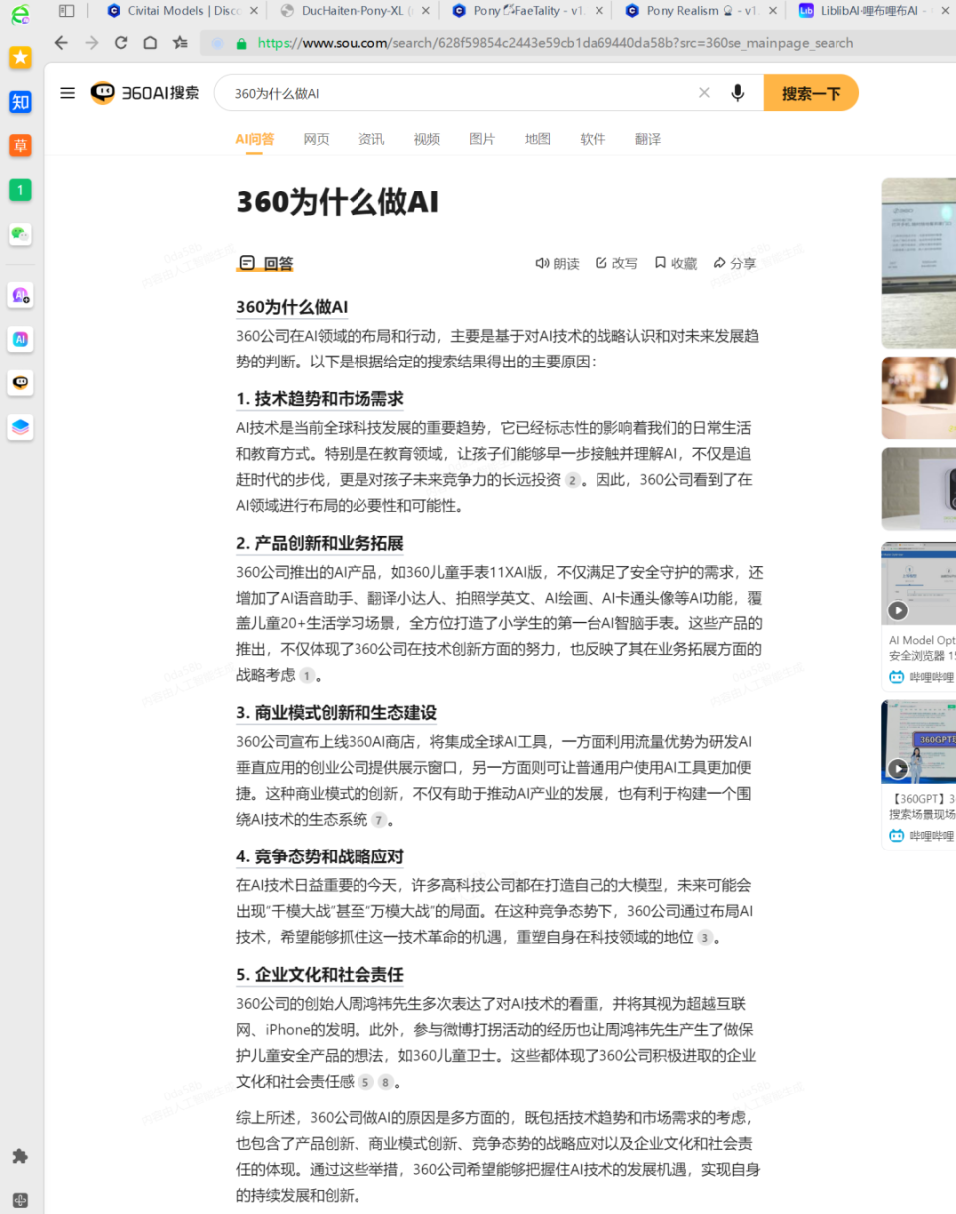
Task: Click the 收藏 bookmark button
Action: point(675,263)
